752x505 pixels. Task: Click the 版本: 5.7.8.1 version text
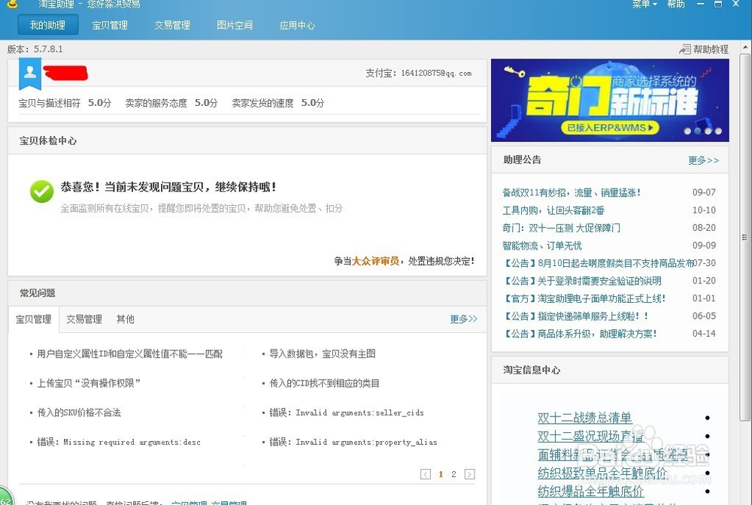35,49
